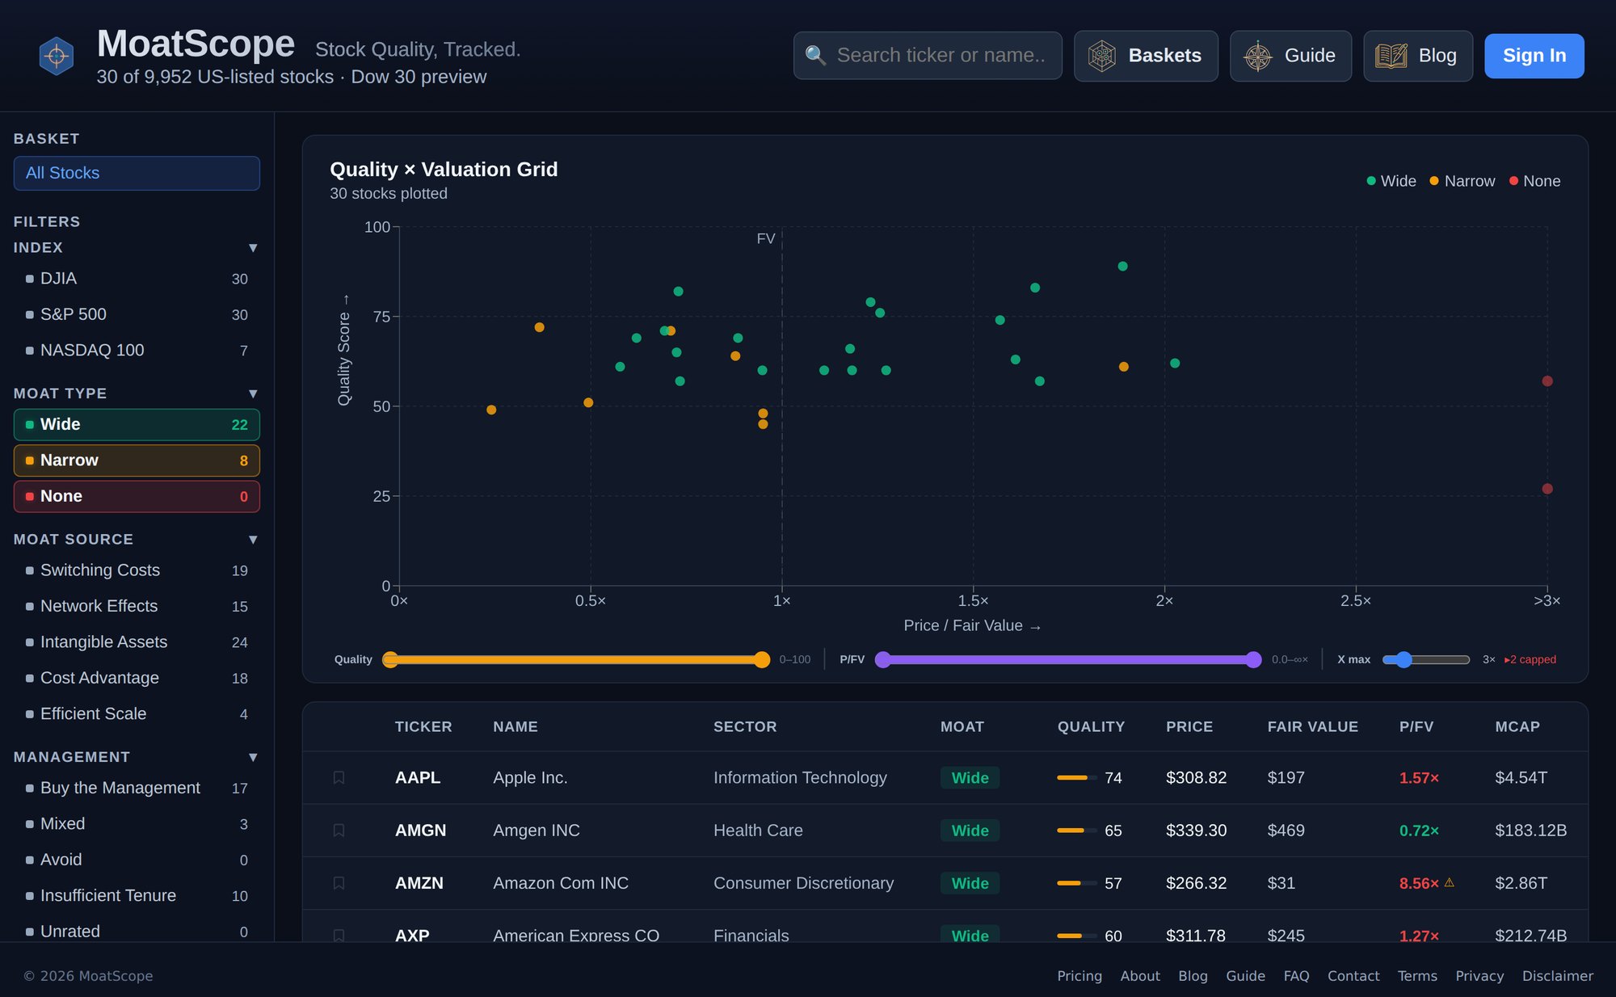Open the About footer link
Screen dimensions: 1616x997
tap(1140, 976)
